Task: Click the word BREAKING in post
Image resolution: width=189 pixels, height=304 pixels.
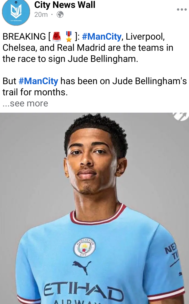Action: pyautogui.click(x=24, y=37)
